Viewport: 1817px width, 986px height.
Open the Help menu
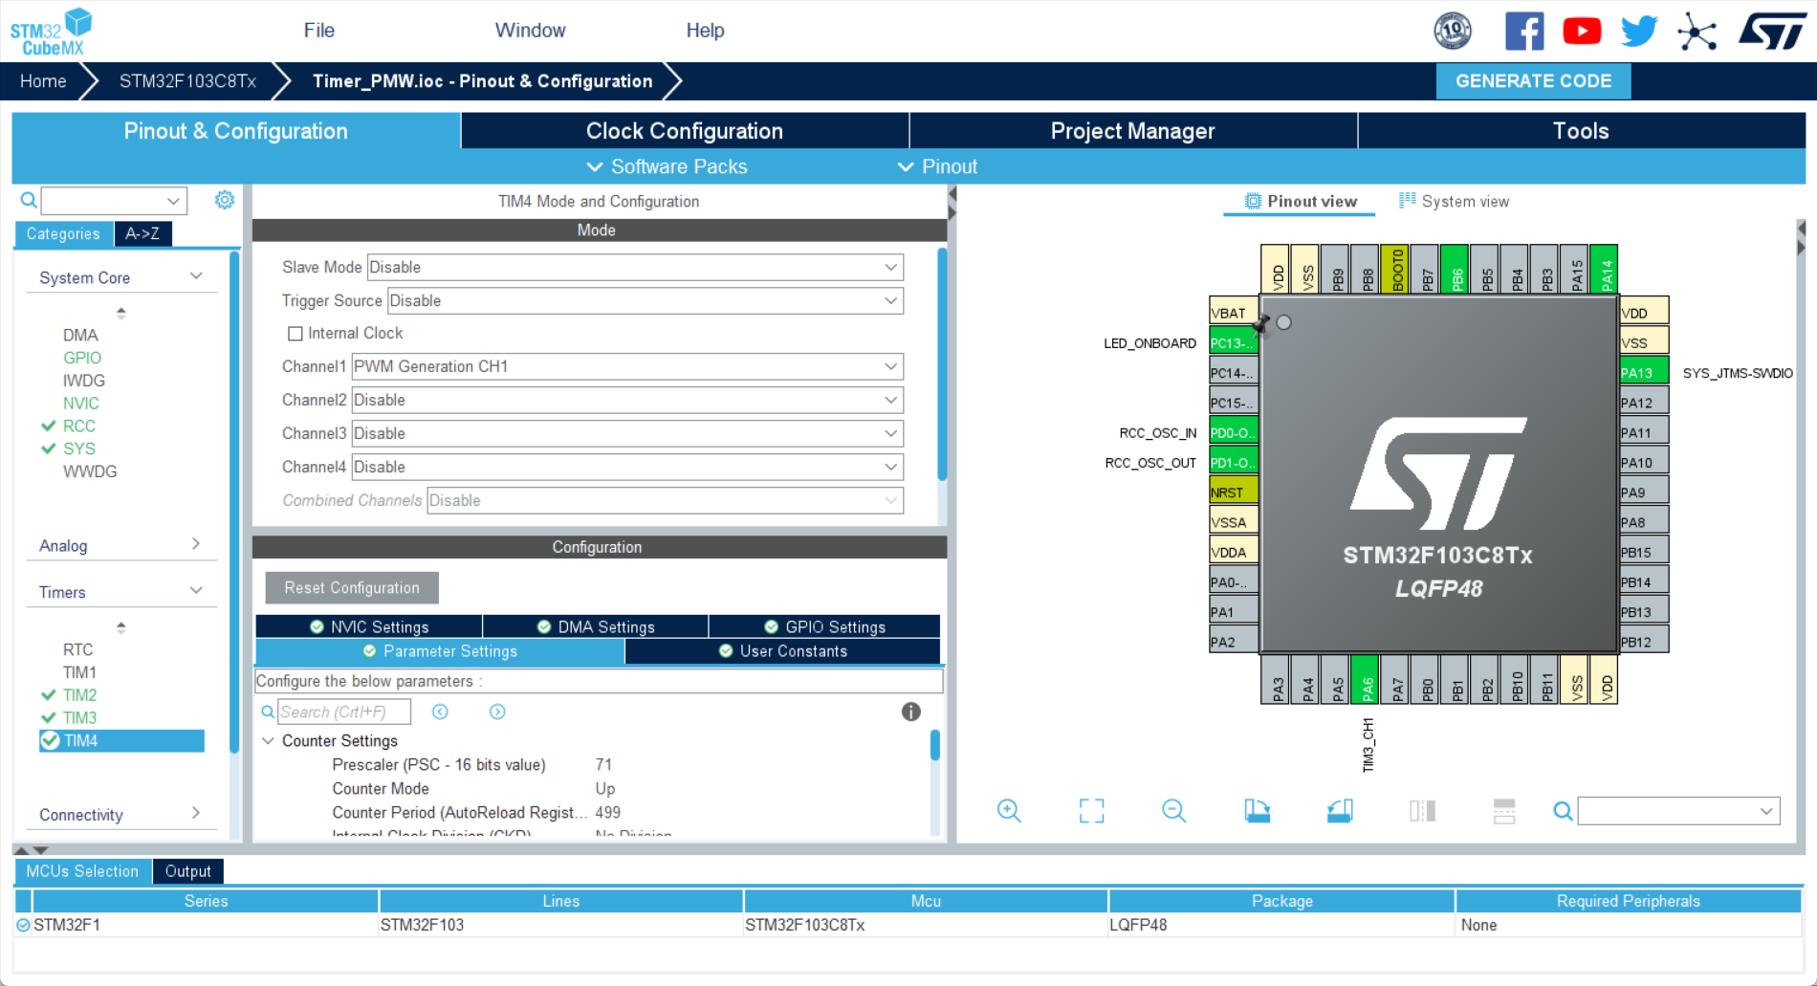(x=705, y=31)
